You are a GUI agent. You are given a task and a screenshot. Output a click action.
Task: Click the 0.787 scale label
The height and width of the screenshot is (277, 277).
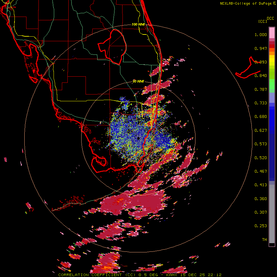click(x=261, y=89)
